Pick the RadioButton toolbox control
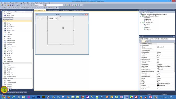The width and height of the screenshot is (176, 99). [10, 52]
